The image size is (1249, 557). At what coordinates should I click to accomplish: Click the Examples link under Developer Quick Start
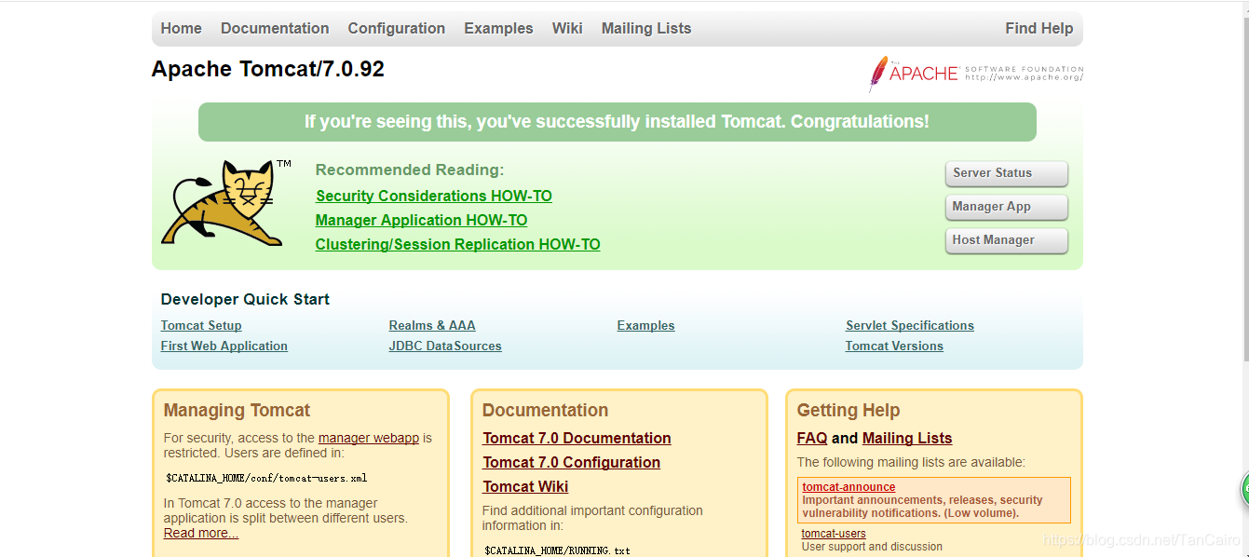pos(645,325)
